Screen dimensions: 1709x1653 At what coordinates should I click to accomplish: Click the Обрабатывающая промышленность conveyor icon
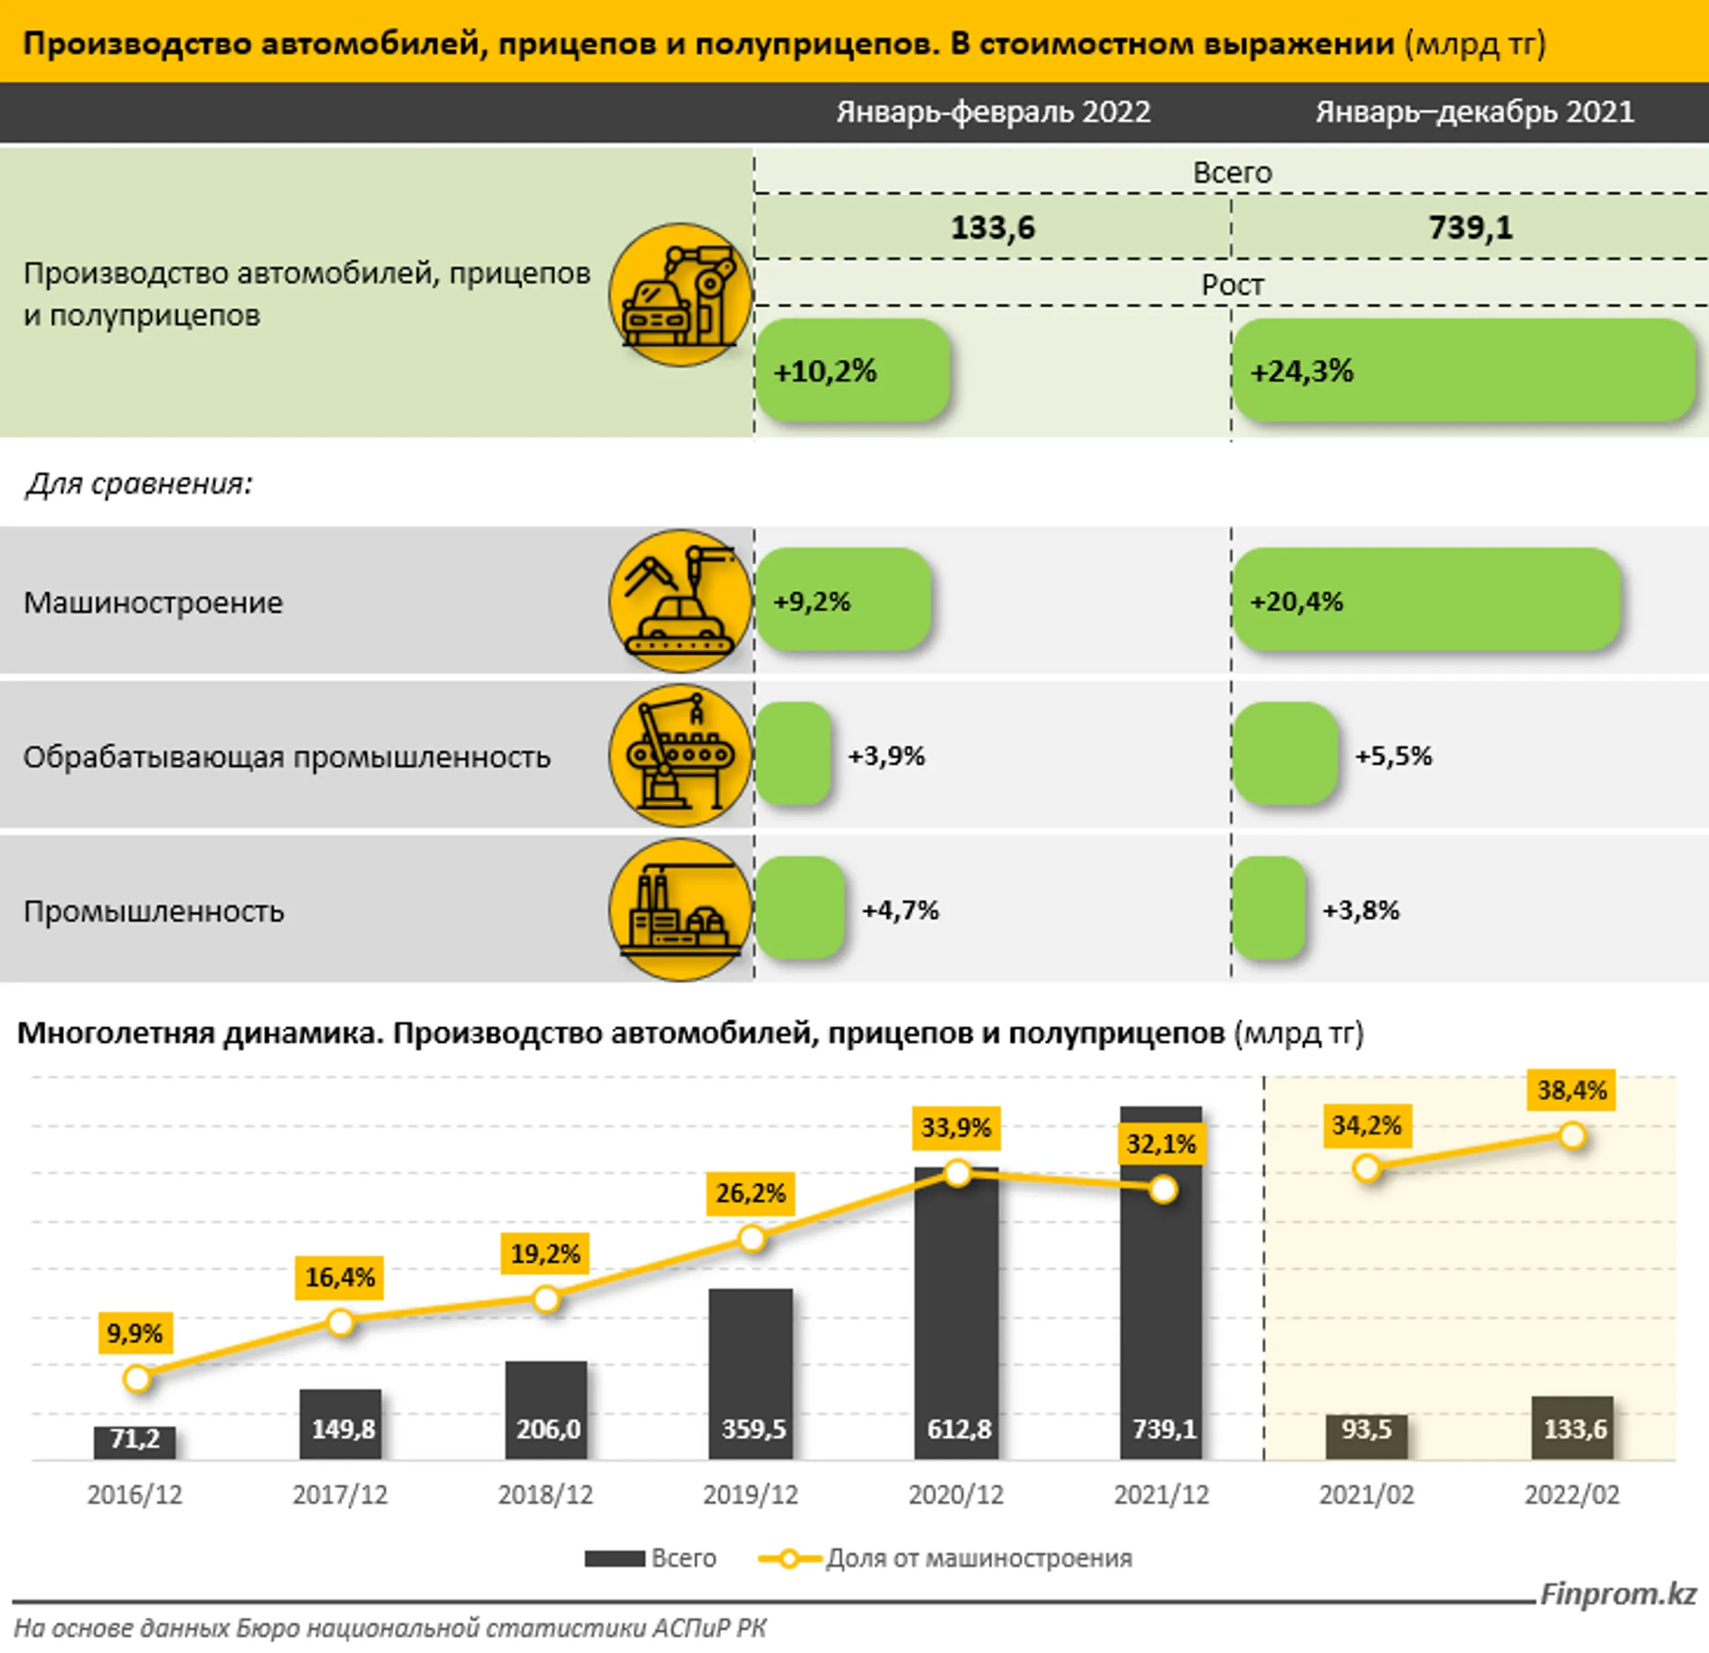click(681, 756)
